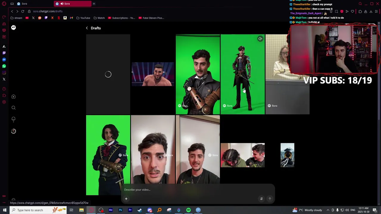Image resolution: width=381 pixels, height=214 pixels.
Task: Open WhatsApp in the Opera sidebar
Action: [4, 66]
